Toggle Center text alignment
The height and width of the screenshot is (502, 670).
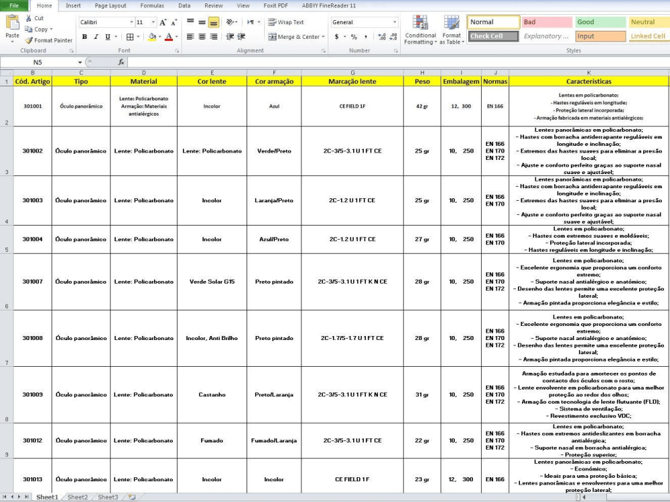click(x=202, y=37)
